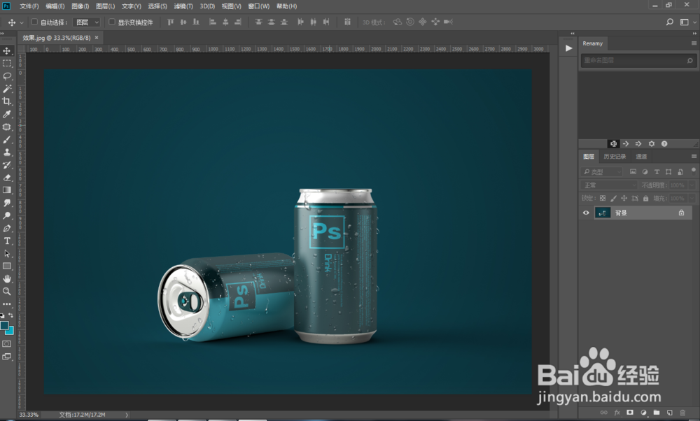Viewport: 700px width, 421px height.
Task: Open Renamy help question-mark icon
Action: coord(664,143)
